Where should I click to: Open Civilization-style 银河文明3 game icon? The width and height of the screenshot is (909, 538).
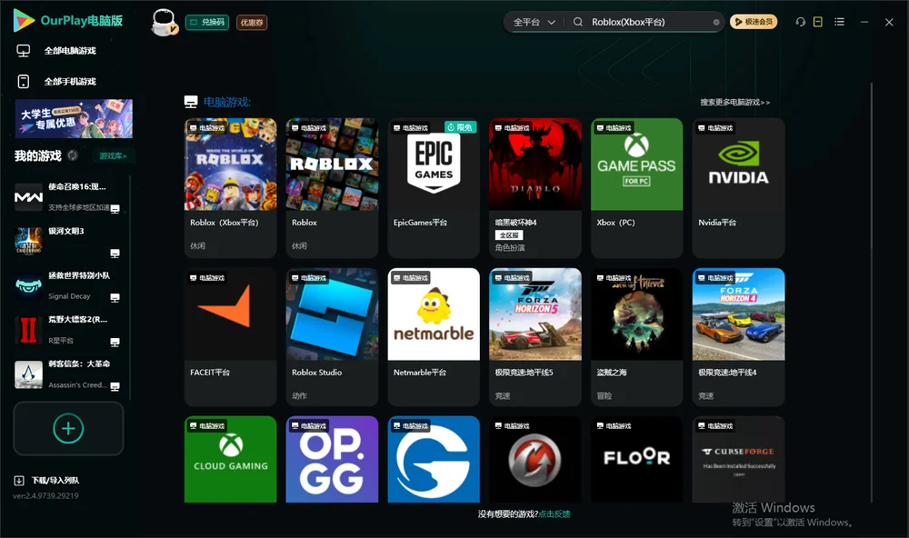[x=28, y=241]
